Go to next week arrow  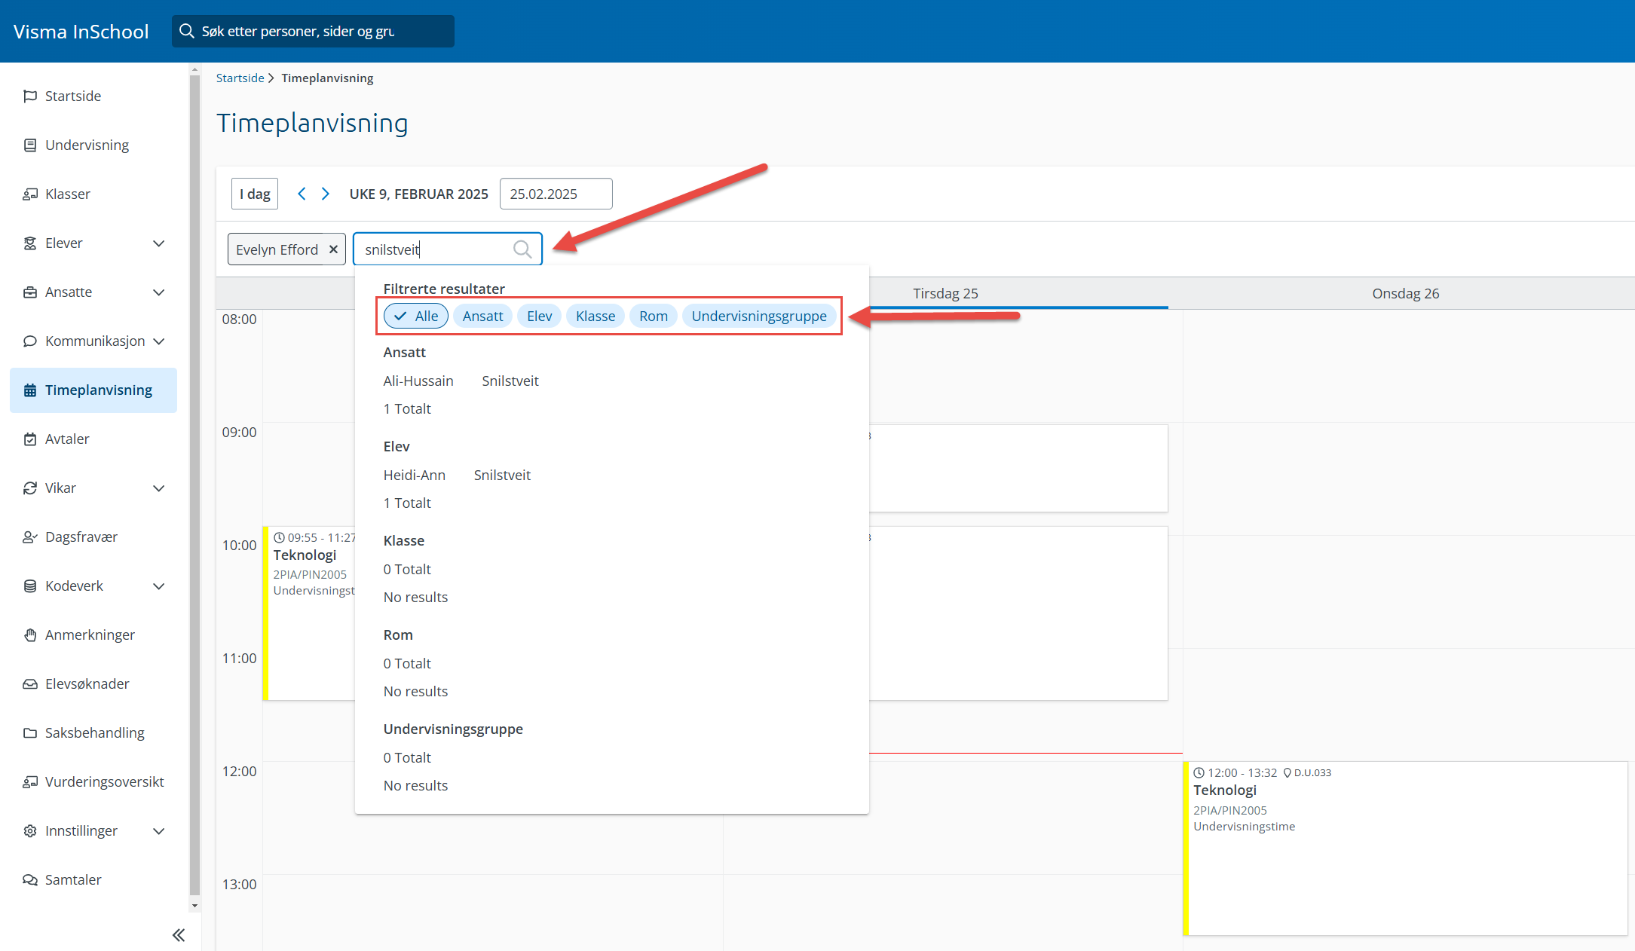click(326, 194)
